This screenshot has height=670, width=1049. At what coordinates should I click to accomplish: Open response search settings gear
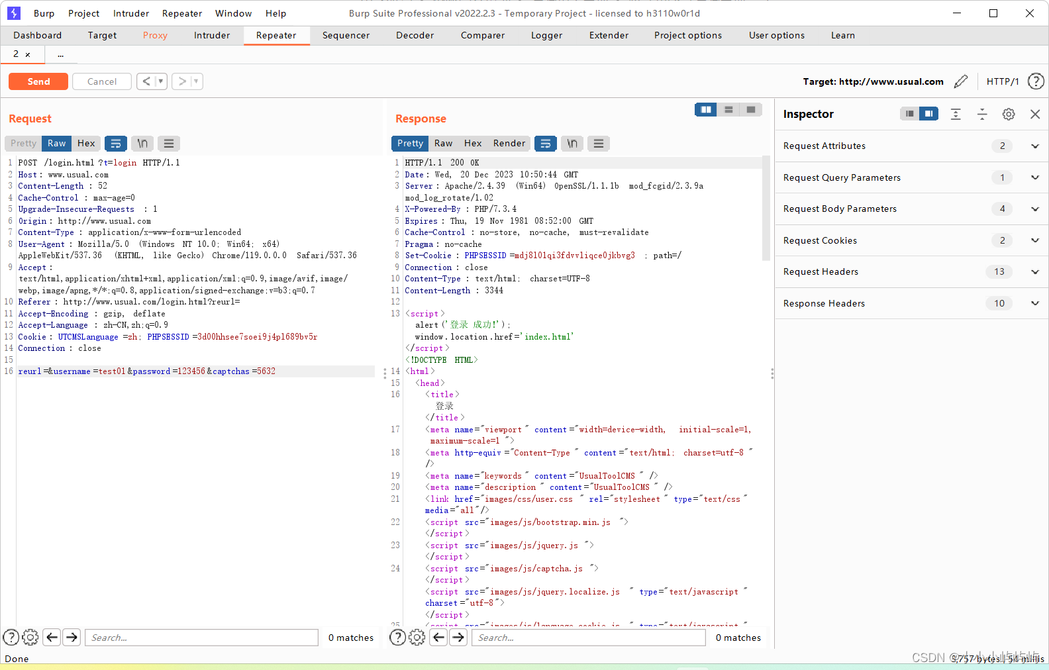[417, 638]
